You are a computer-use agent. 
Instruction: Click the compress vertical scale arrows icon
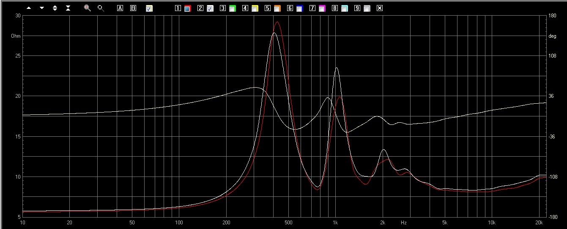68,8
